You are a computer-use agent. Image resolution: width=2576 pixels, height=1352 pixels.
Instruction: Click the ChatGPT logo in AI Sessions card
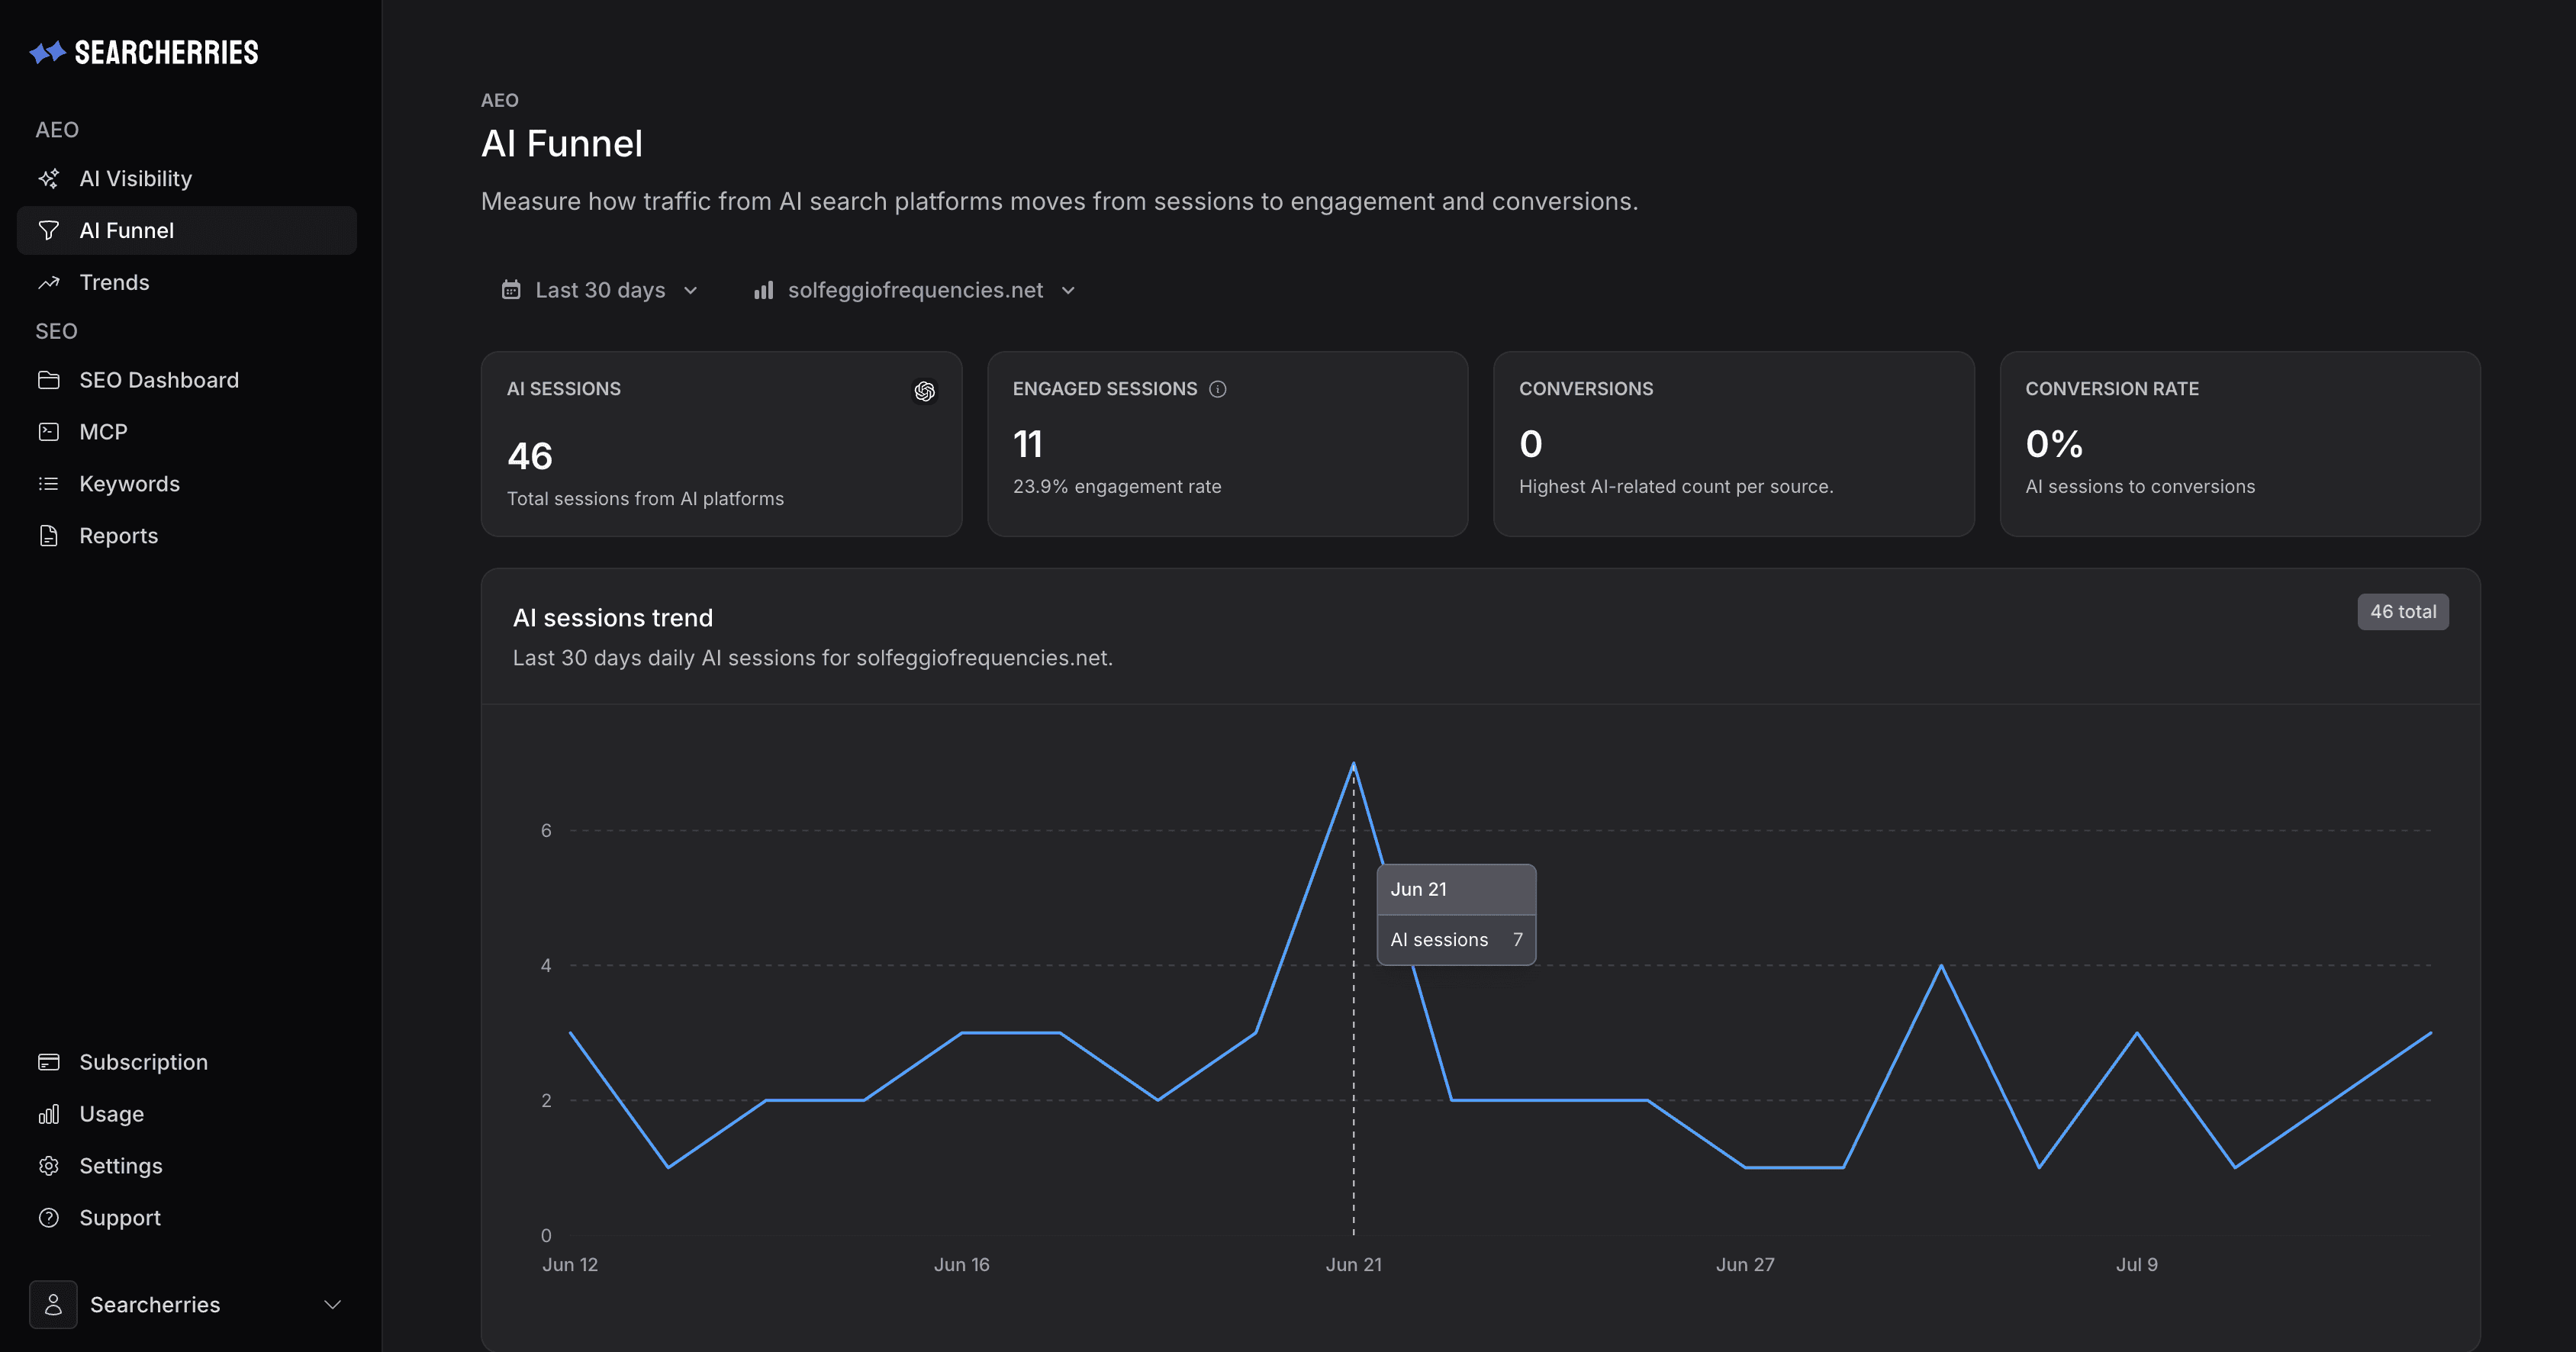coord(925,392)
